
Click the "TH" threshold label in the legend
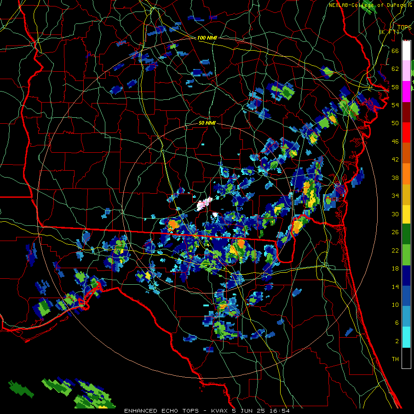395,359
